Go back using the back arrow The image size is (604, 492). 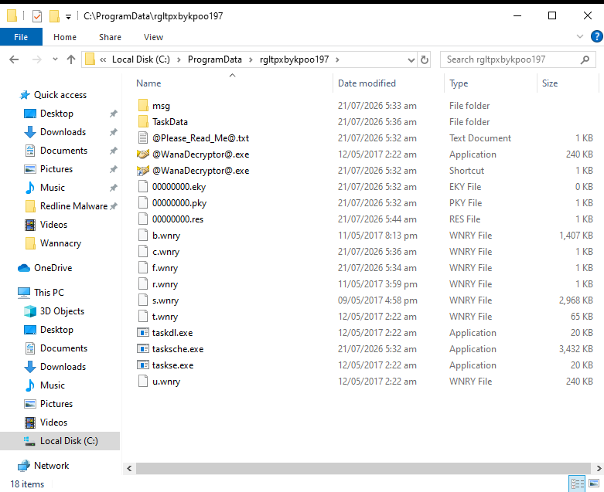pos(14,59)
